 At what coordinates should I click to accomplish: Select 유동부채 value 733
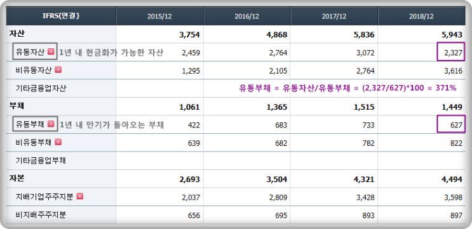point(368,125)
